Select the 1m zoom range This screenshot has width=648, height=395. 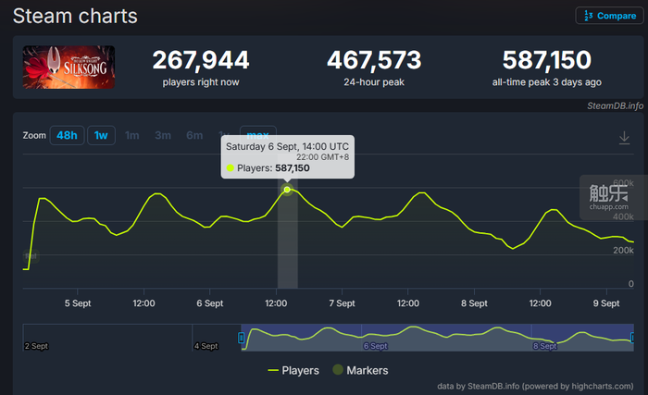[x=132, y=136]
